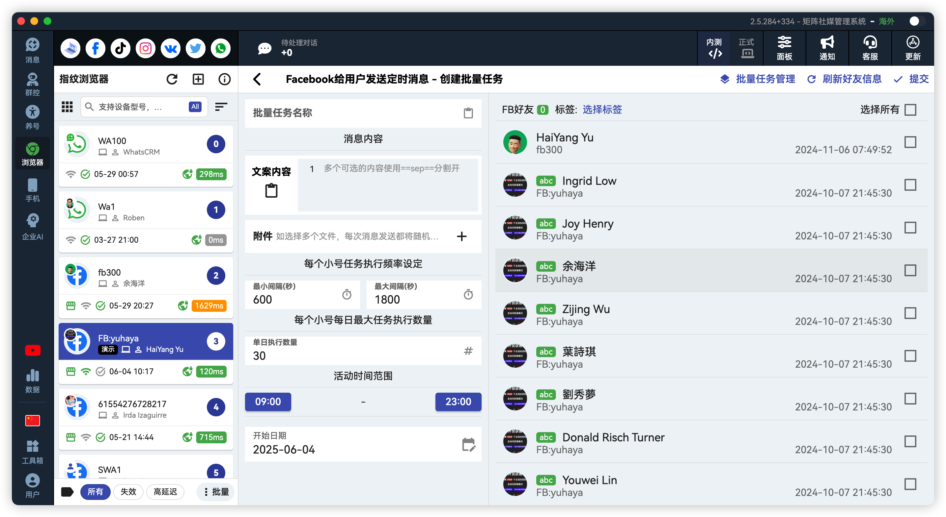Open the YouTube icon in sidebar
Screen dimensions: 946x517
point(32,350)
